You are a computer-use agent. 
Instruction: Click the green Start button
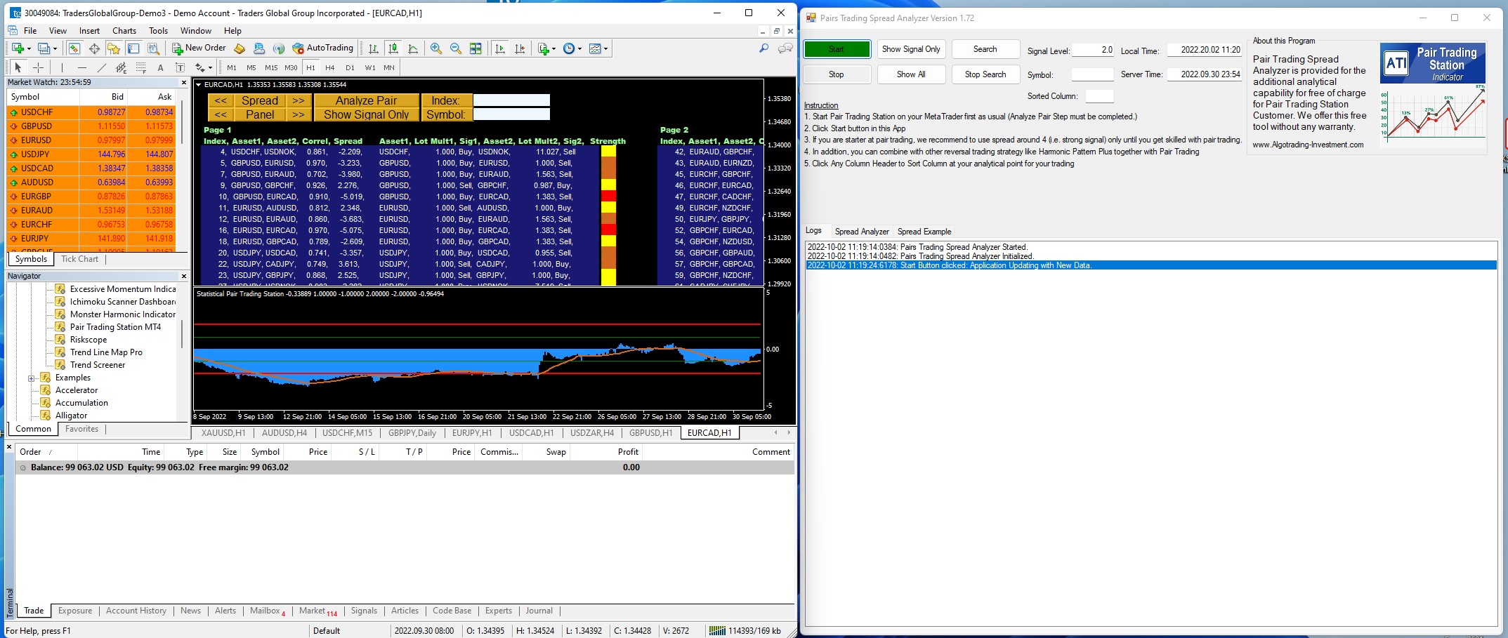tap(837, 49)
